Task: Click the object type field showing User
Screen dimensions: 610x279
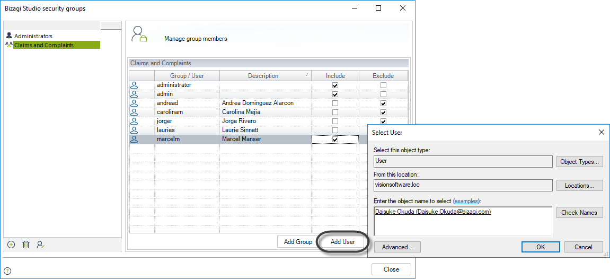Action: 463,161
